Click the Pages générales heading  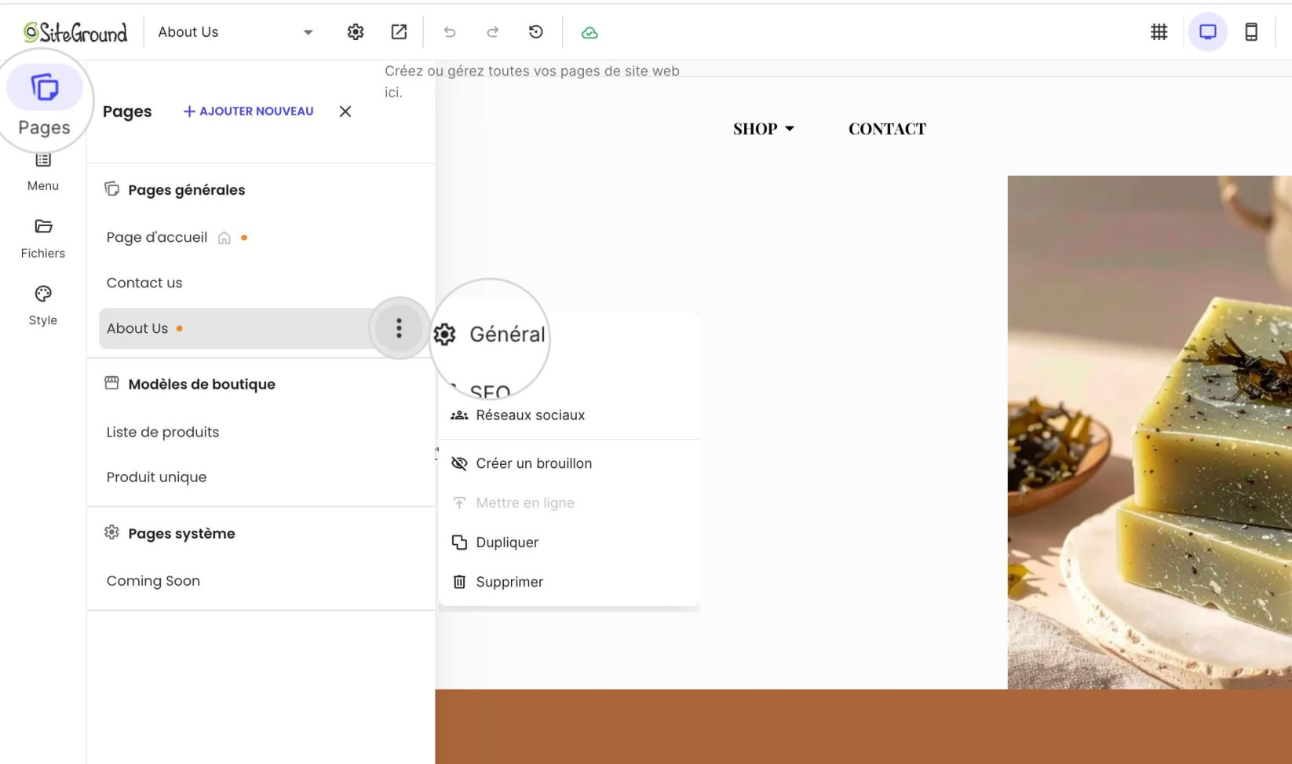[186, 190]
